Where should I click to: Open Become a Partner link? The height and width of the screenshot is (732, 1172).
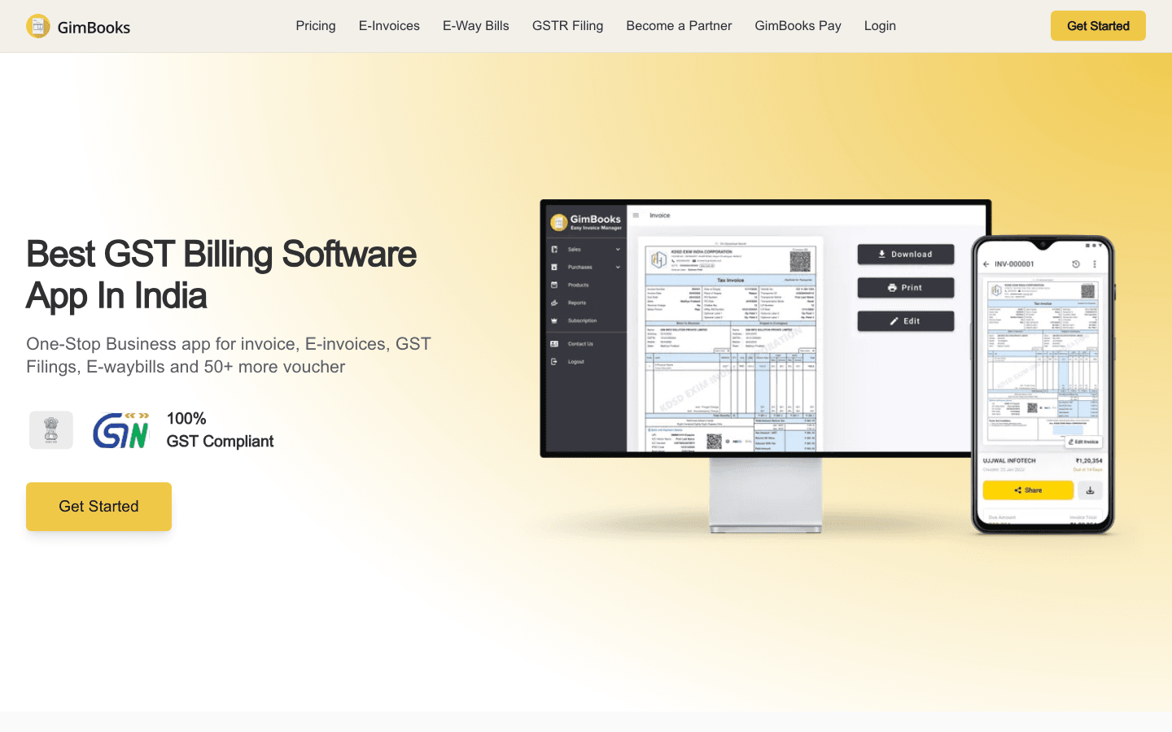679,26
